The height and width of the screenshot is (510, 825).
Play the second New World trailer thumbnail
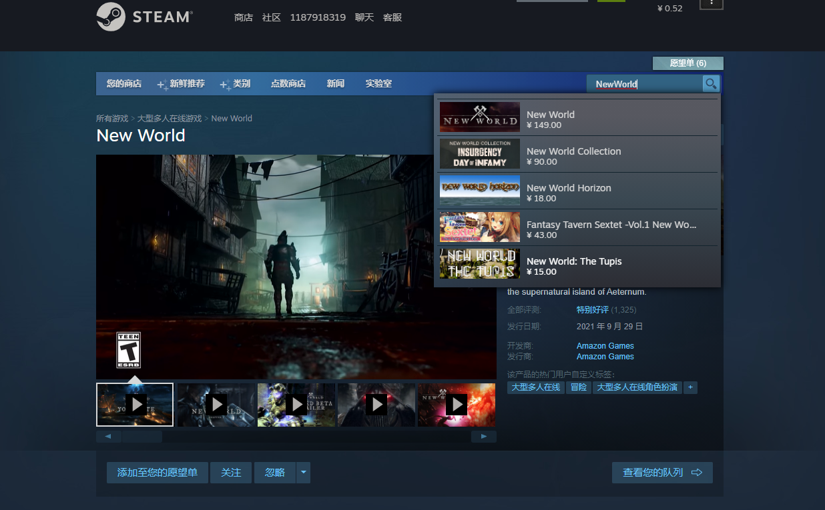216,404
